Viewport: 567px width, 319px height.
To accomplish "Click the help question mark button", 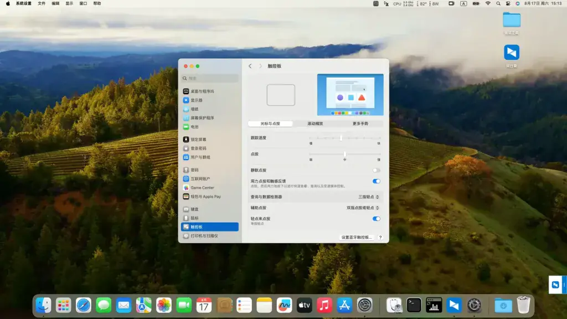I will (380, 238).
